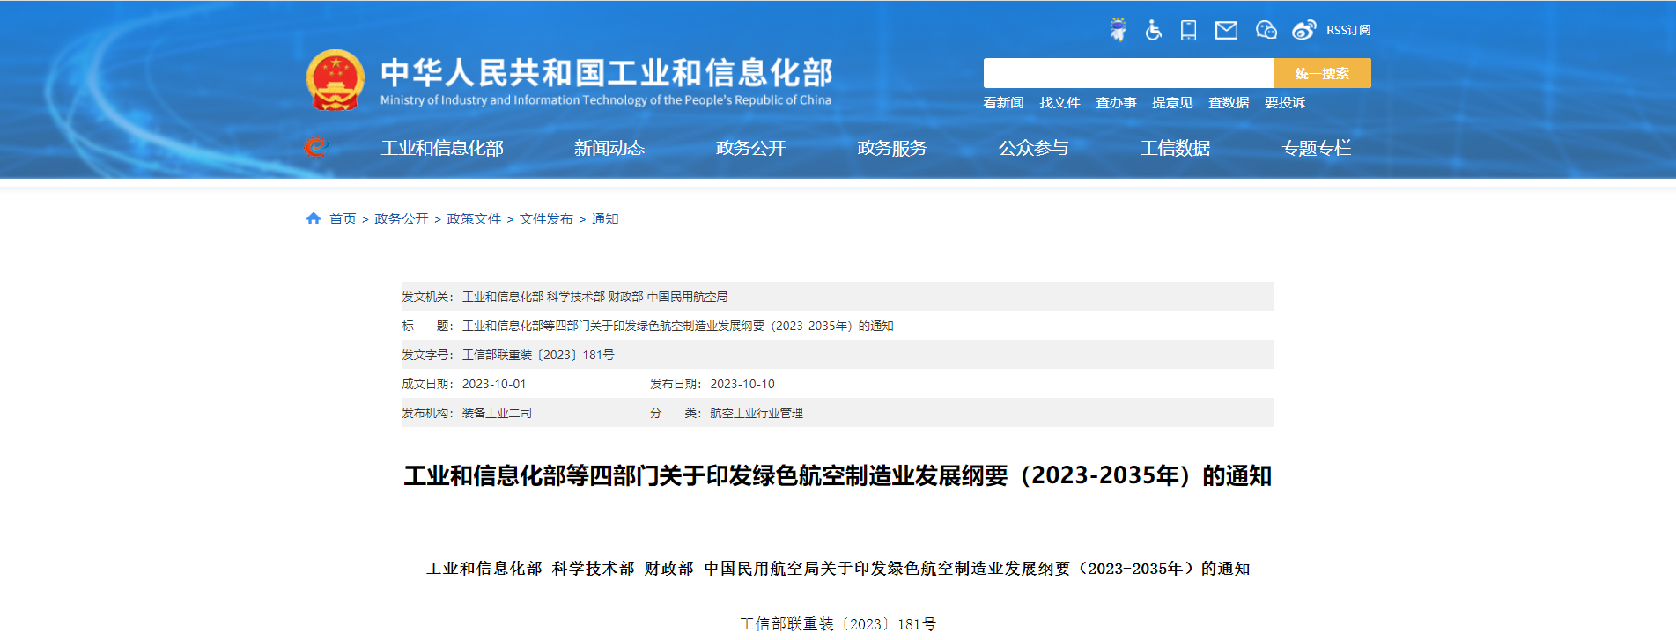This screenshot has width=1676, height=640.
Task: Click the red gear MIIT logo icon
Action: tap(315, 147)
